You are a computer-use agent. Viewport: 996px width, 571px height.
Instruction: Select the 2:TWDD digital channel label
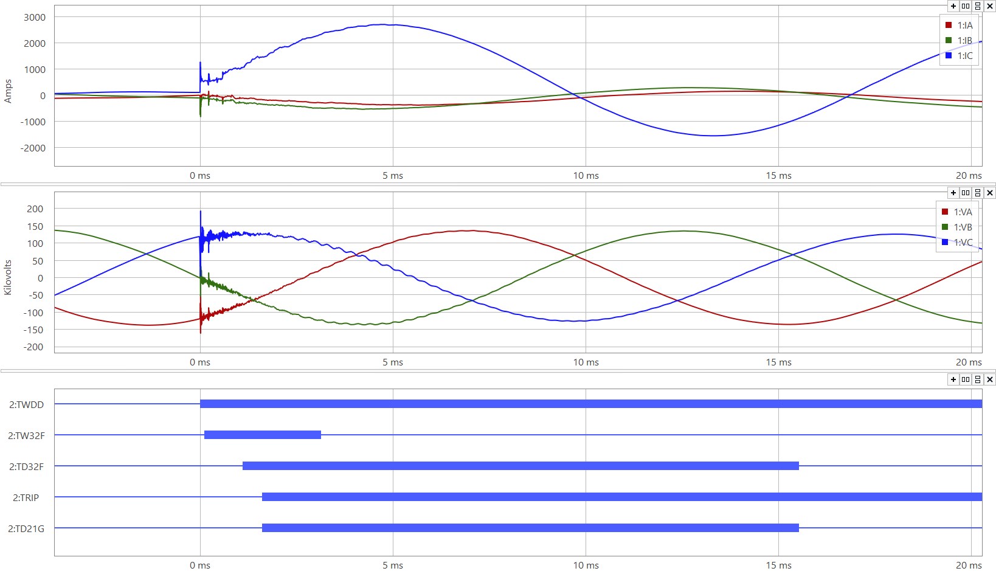click(x=26, y=405)
